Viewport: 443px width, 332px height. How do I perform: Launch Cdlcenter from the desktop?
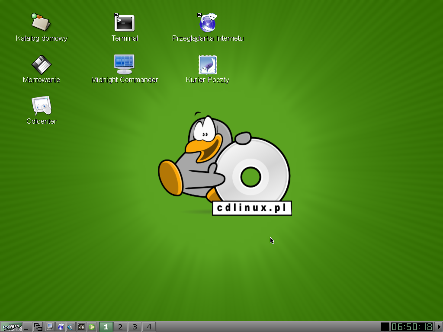click(x=41, y=106)
